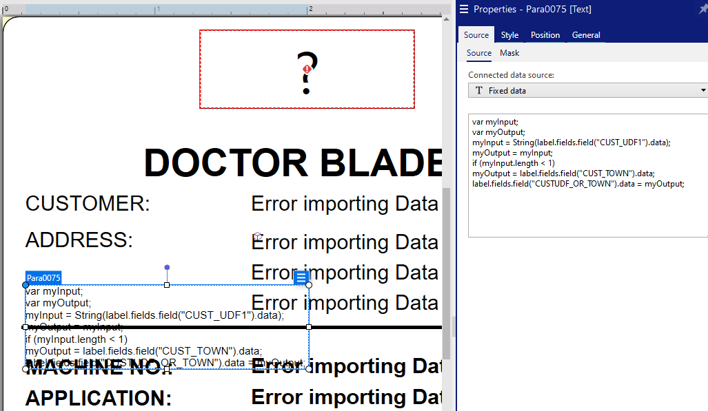Select the missing image placeholder with question mark

tap(307, 70)
